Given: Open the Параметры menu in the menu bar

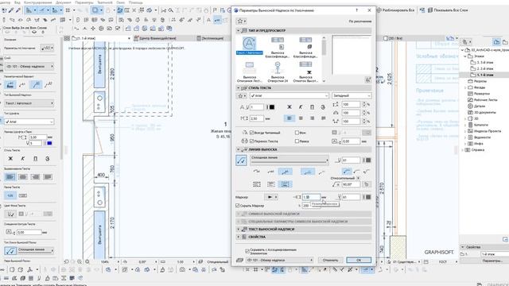Looking at the screenshot, I should click(x=84, y=2).
